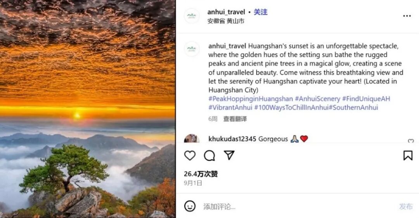Click the anhui_travel avatar beside the caption

pyautogui.click(x=192, y=49)
